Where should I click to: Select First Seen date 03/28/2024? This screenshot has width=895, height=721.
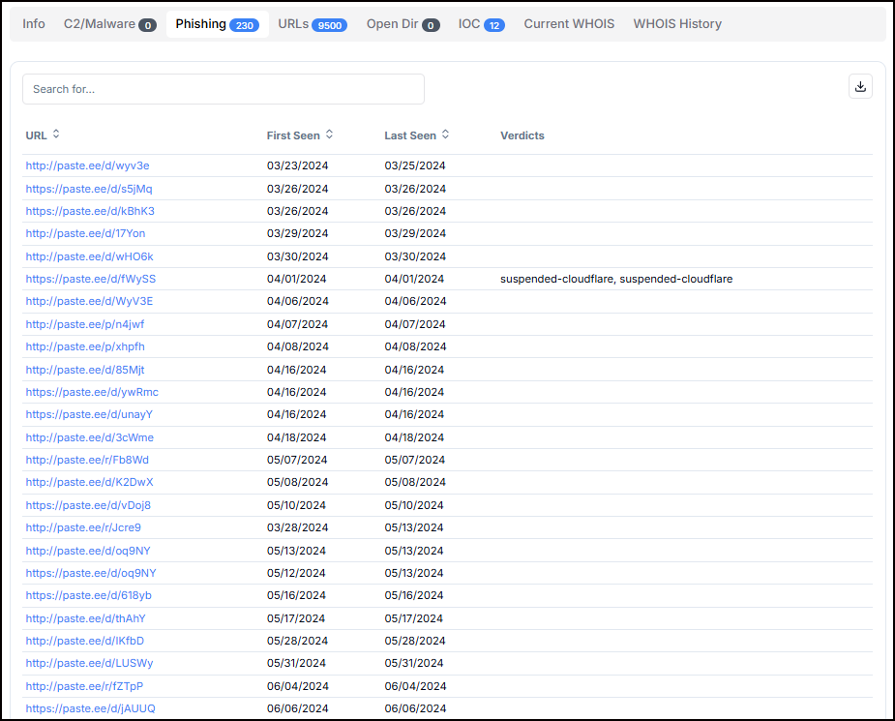pos(297,527)
